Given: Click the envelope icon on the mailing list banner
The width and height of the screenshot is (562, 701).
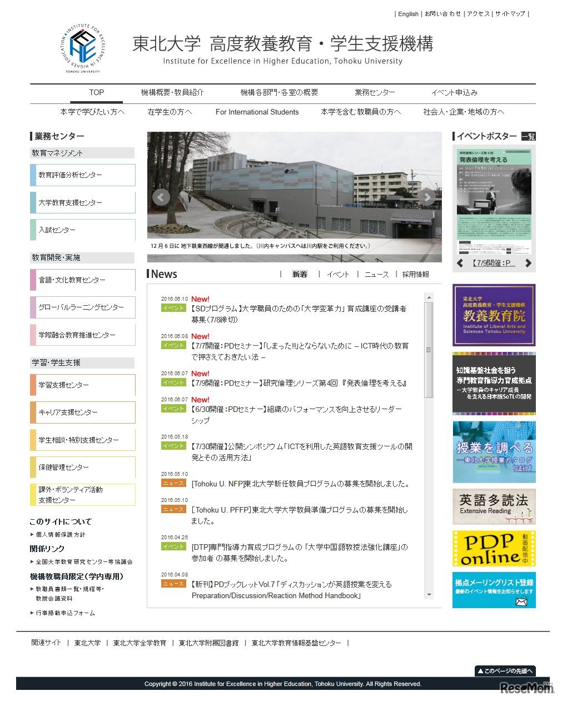Looking at the screenshot, I should [x=521, y=601].
